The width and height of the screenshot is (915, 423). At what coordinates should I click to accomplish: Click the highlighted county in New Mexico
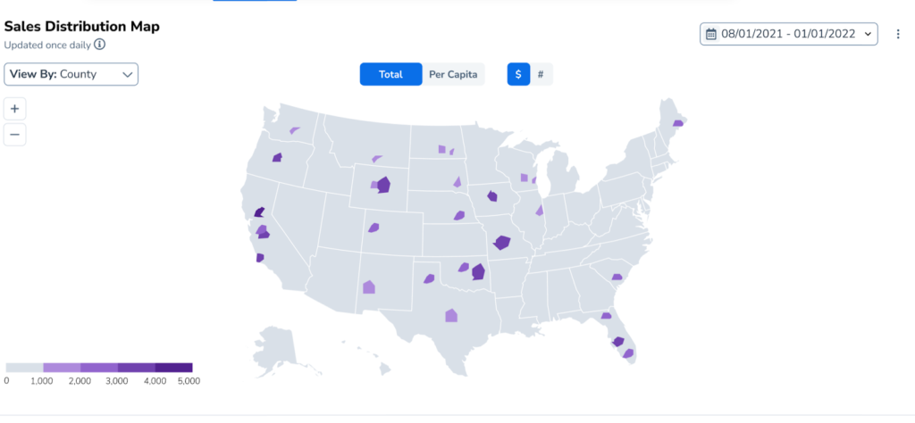click(368, 286)
